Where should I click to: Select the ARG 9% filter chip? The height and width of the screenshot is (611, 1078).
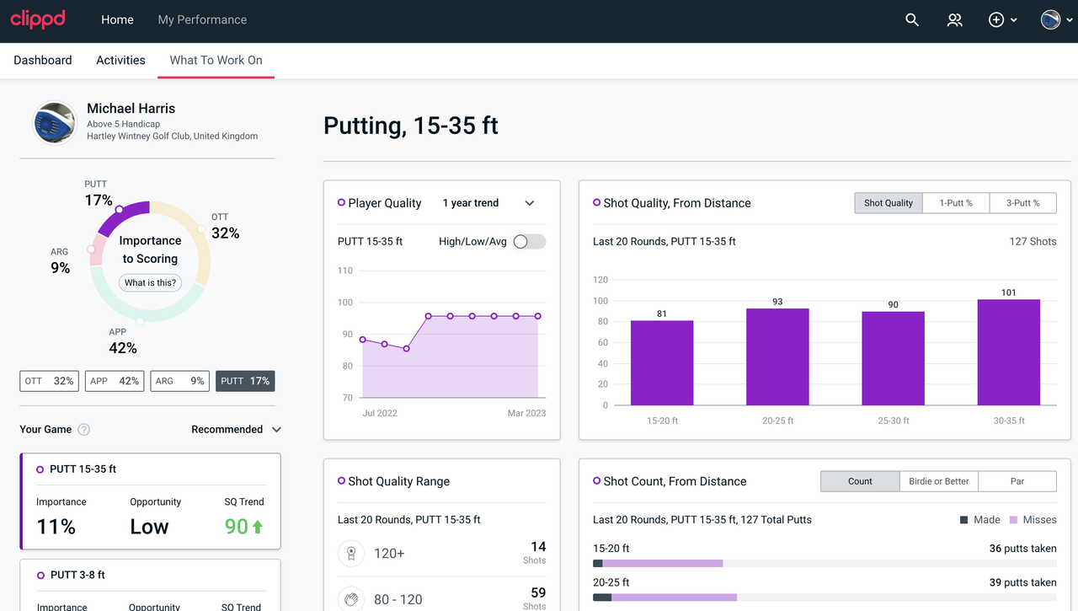(179, 381)
